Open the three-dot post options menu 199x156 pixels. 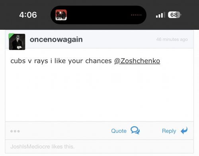coord(15,131)
